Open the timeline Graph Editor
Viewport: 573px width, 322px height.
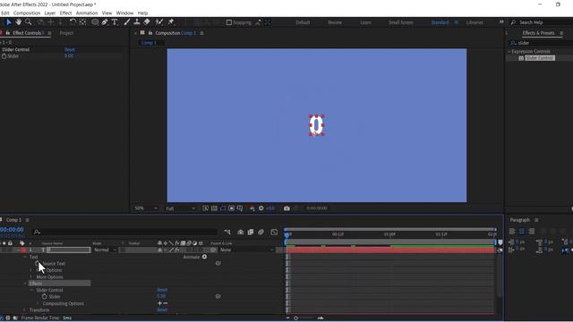274,233
